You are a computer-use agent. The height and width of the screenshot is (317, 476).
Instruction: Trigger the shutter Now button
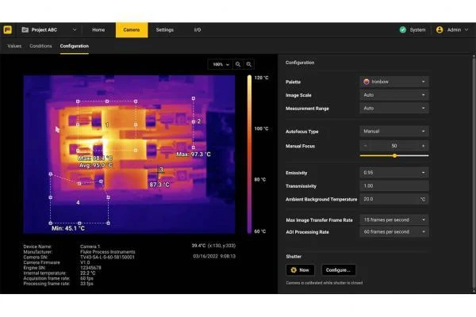[x=301, y=270]
